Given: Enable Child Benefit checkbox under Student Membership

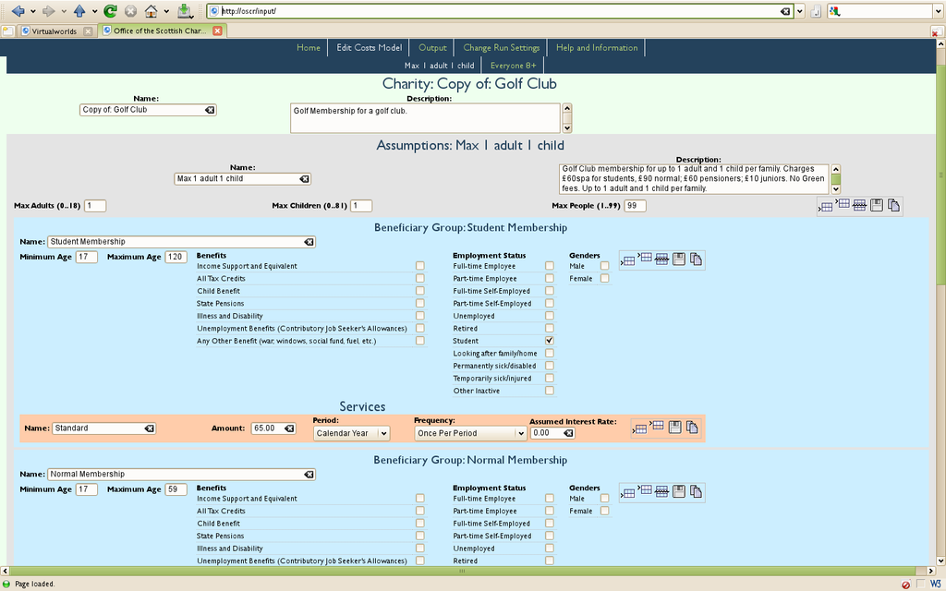Looking at the screenshot, I should [419, 291].
